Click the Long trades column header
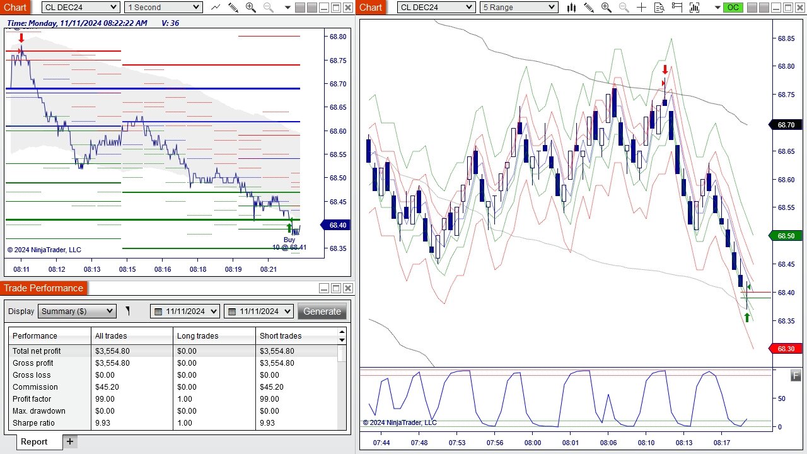 point(214,335)
